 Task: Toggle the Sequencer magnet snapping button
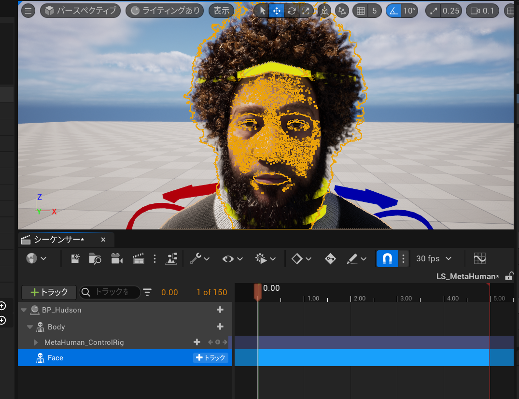pyautogui.click(x=387, y=258)
